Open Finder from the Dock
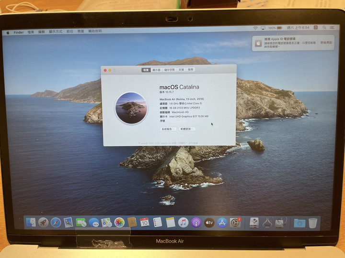Image resolution: width=345 pixels, height=258 pixels. pyautogui.click(x=31, y=223)
